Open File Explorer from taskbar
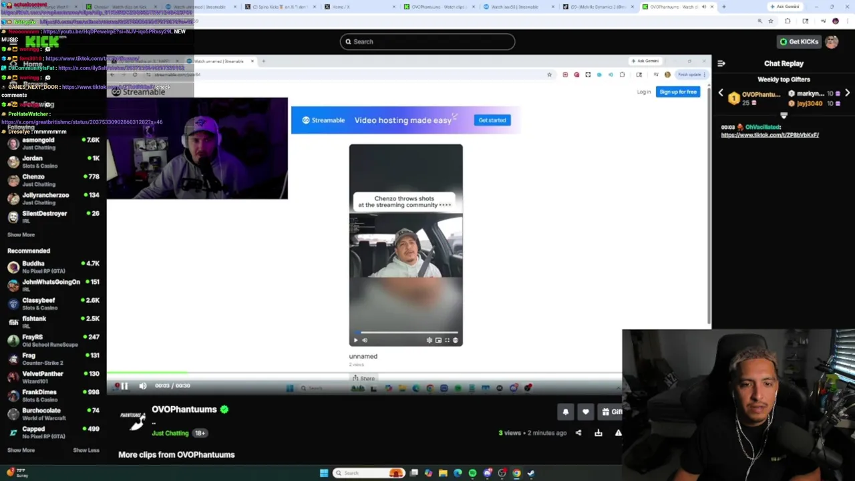Viewport: 855px width, 481px height. (x=443, y=473)
